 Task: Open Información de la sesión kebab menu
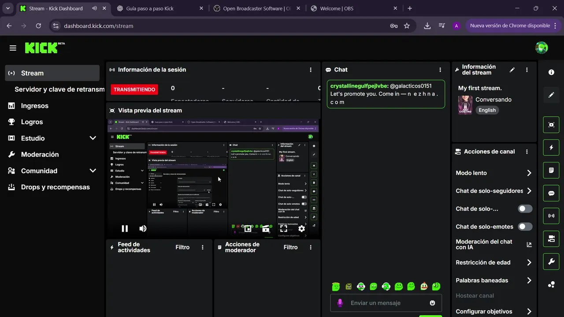(311, 70)
